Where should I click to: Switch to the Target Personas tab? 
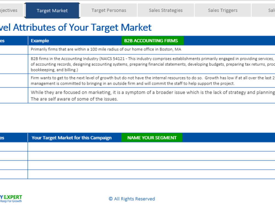(109, 10)
